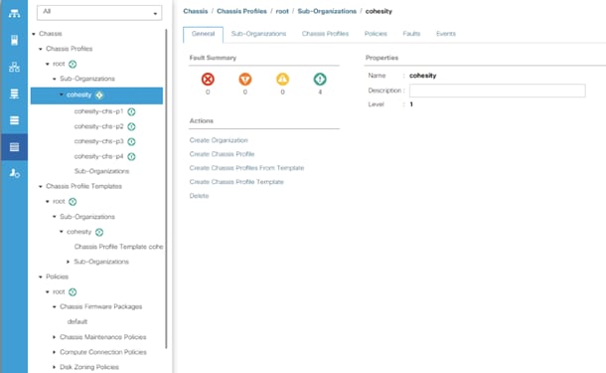Open the Servers section icon
Image resolution: width=606 pixels, height=373 pixels.
click(14, 40)
